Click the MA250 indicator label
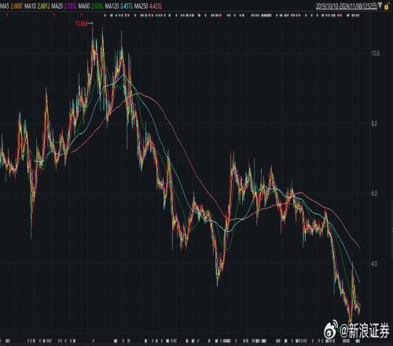This screenshot has width=393, height=346. [x=141, y=6]
